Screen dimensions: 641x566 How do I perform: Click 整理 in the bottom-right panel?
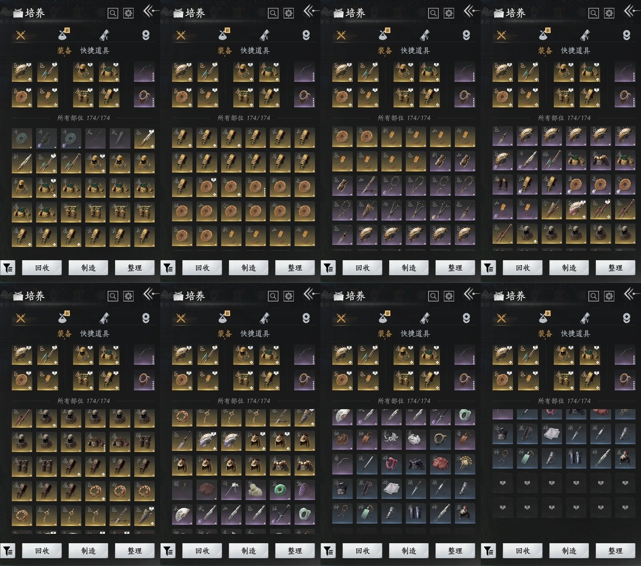pos(615,551)
